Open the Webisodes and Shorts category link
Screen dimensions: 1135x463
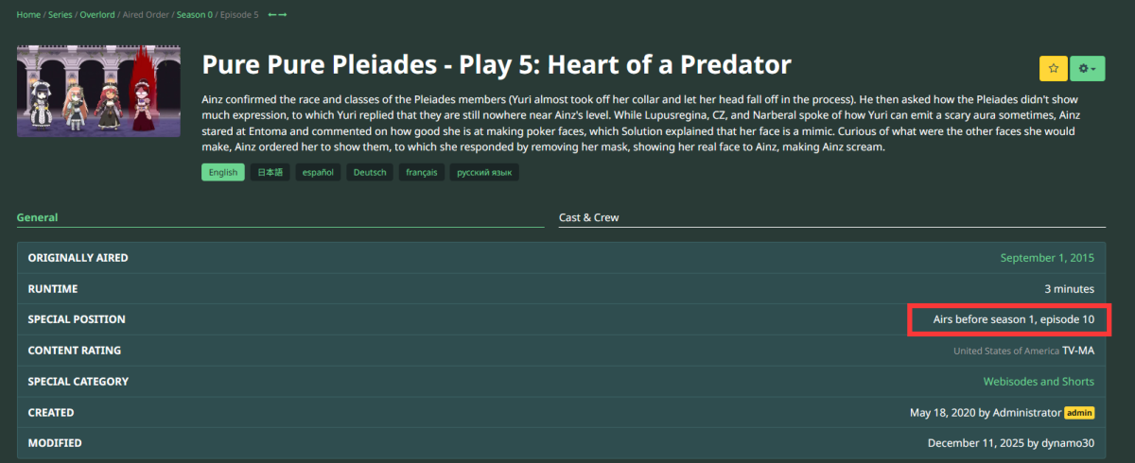1039,382
